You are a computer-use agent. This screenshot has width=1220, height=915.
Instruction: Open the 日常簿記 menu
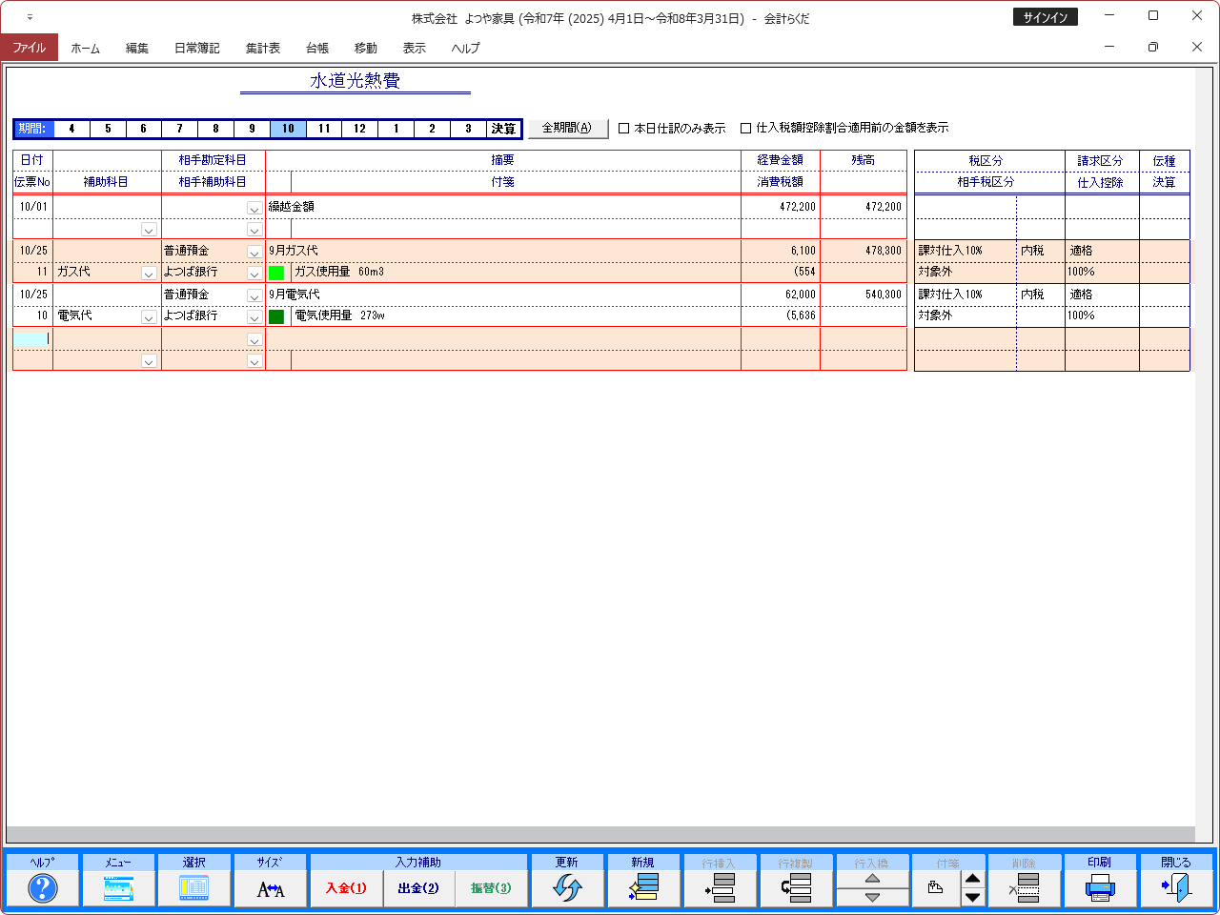(196, 48)
